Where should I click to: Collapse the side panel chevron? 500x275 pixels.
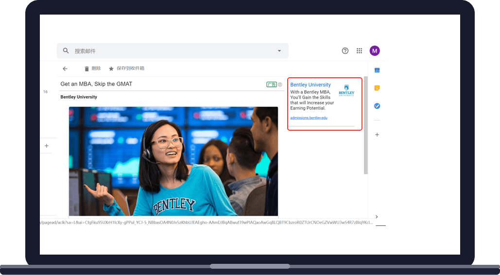click(377, 217)
